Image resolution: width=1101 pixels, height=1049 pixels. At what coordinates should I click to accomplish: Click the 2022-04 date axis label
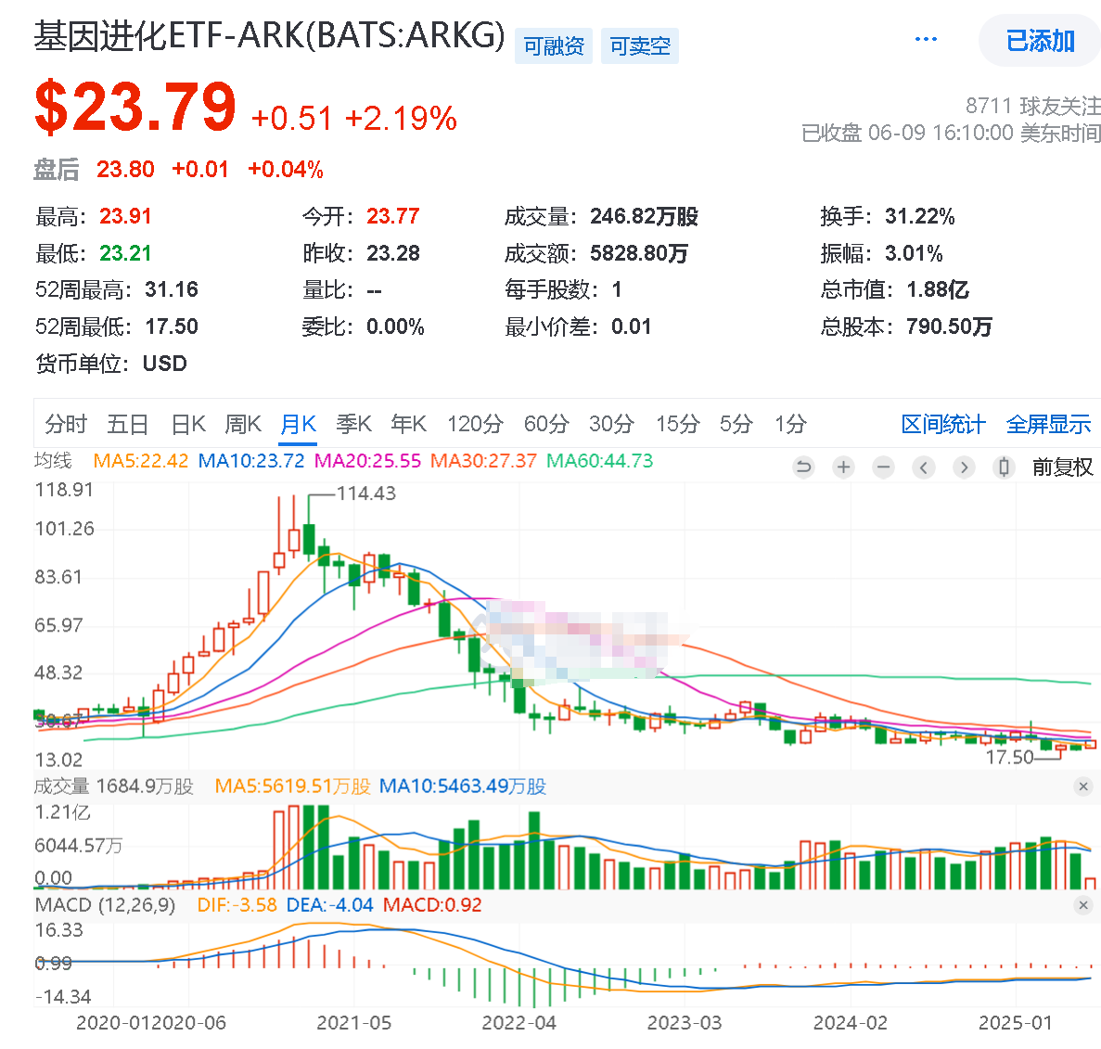tap(518, 1023)
